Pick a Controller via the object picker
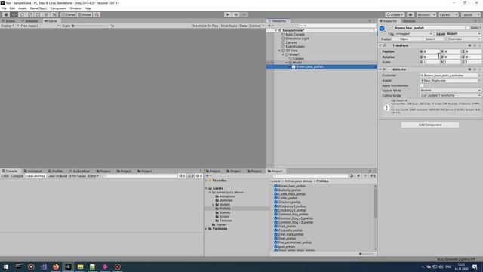This screenshot has width=483, height=272. [479, 76]
